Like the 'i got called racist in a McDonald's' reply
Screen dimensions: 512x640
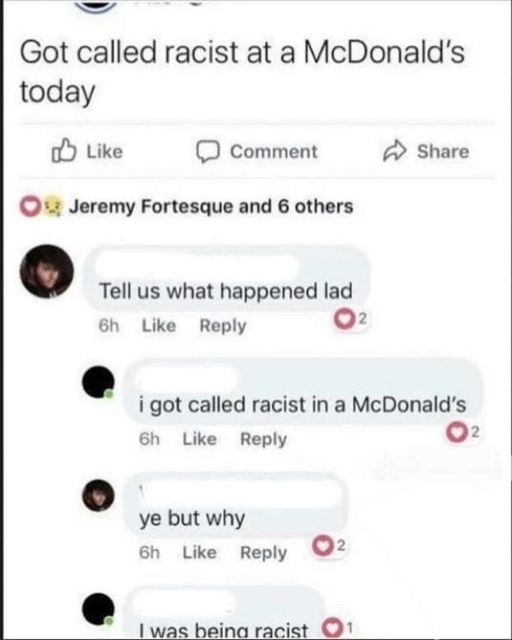pyautogui.click(x=199, y=439)
